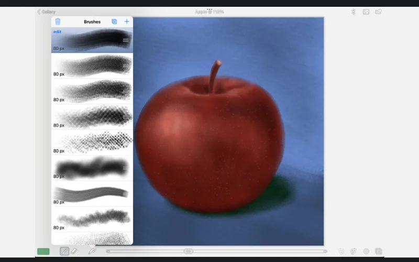The height and width of the screenshot is (262, 419).
Task: Redo the last stroke
Action: coord(353,252)
